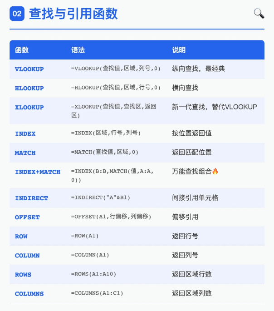Click the magnifying glass search icon
The image size is (274, 311).
pos(259,14)
